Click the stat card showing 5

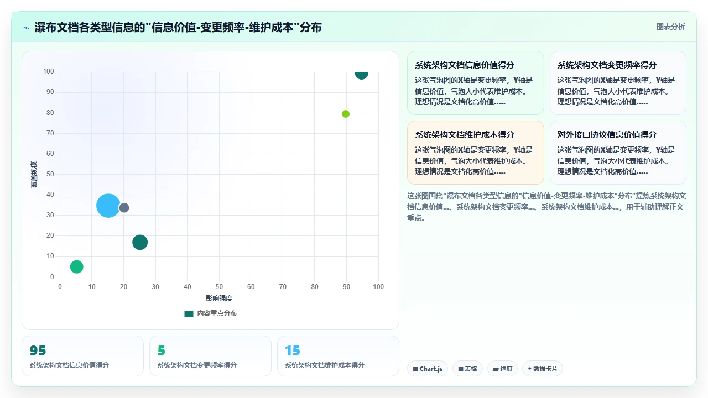pos(210,356)
